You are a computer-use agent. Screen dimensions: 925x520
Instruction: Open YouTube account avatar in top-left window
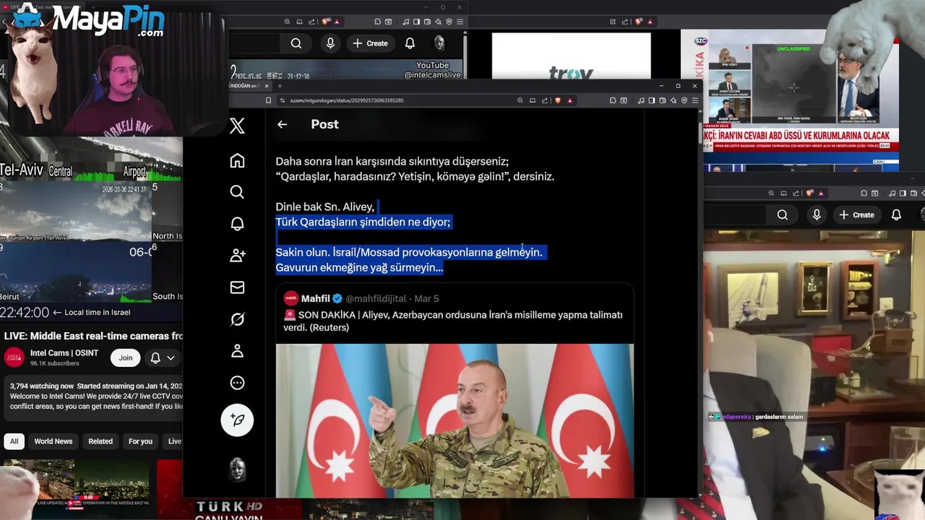point(439,43)
